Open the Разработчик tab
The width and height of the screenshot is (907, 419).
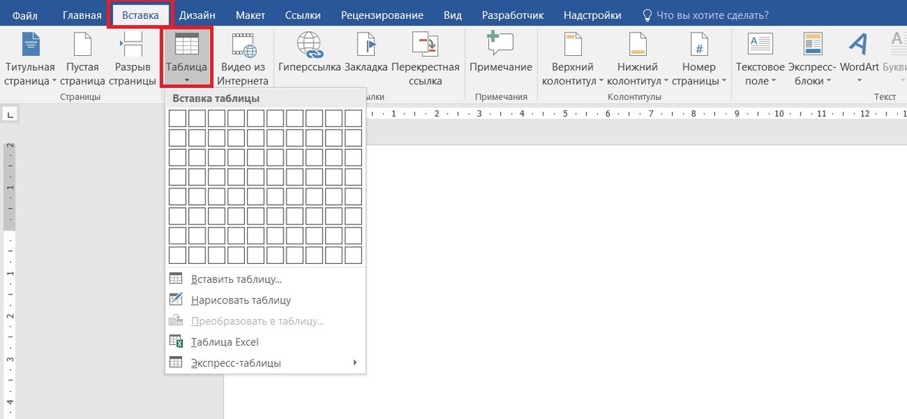tap(512, 15)
